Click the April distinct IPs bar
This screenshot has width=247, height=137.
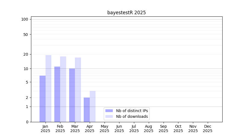pyautogui.click(x=87, y=110)
